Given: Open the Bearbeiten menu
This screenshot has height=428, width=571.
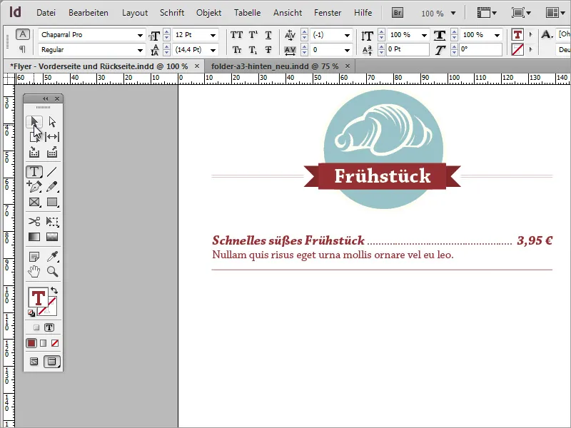Looking at the screenshot, I should 89,13.
